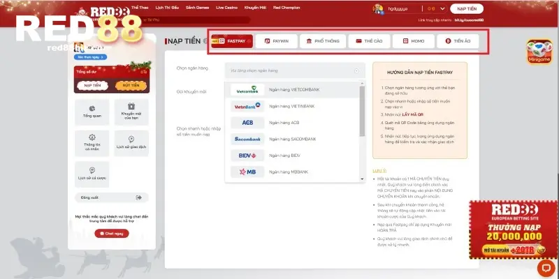559x279 pixels.
Task: Select the TIỀN ẢO payment tab
Action: point(458,42)
